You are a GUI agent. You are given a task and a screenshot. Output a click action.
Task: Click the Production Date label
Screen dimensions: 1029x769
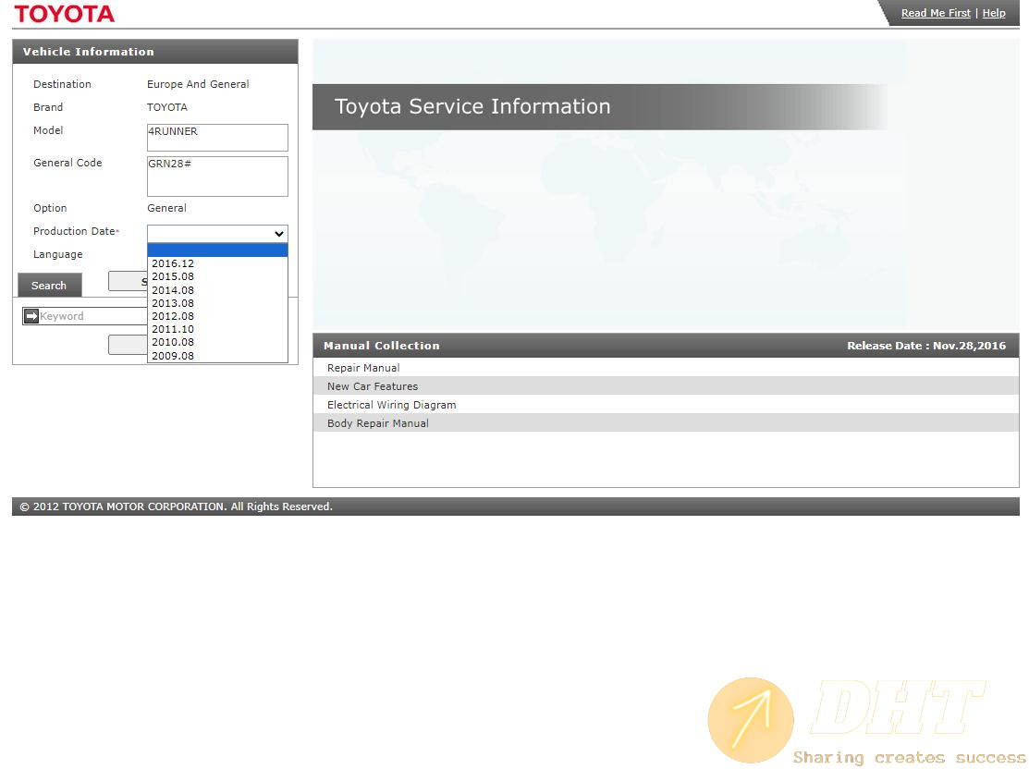click(x=76, y=231)
